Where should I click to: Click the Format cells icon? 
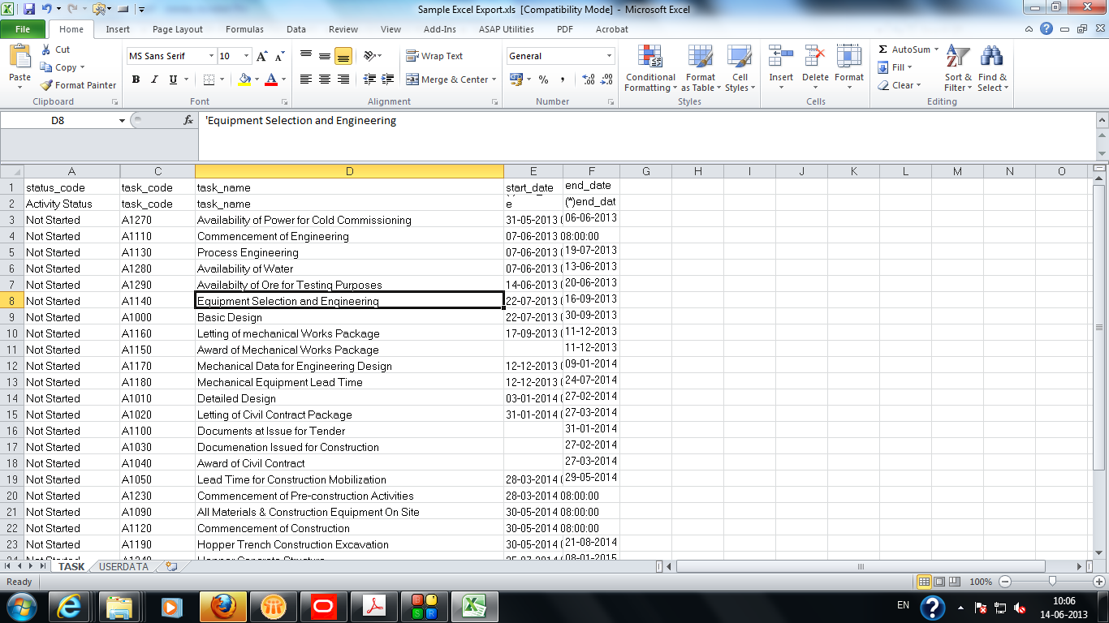coord(849,57)
